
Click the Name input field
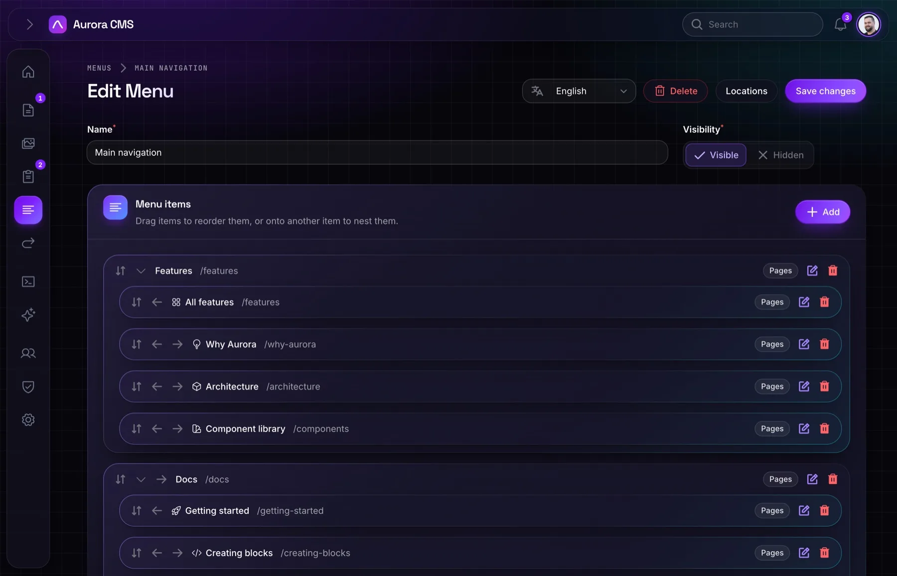[x=377, y=152]
